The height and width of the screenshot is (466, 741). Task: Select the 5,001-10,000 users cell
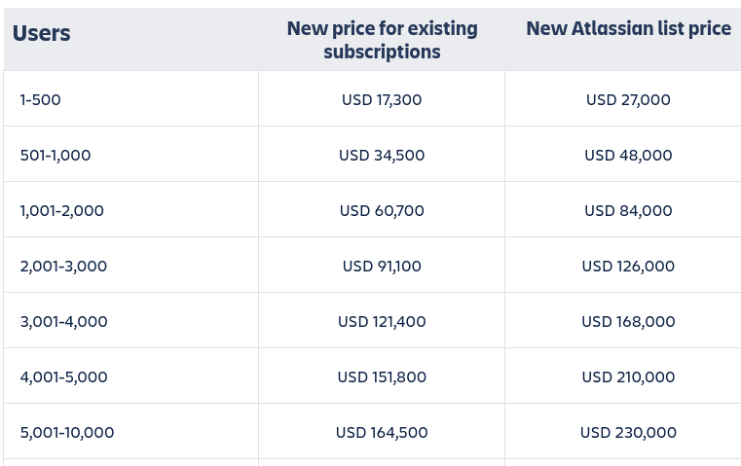pos(67,432)
